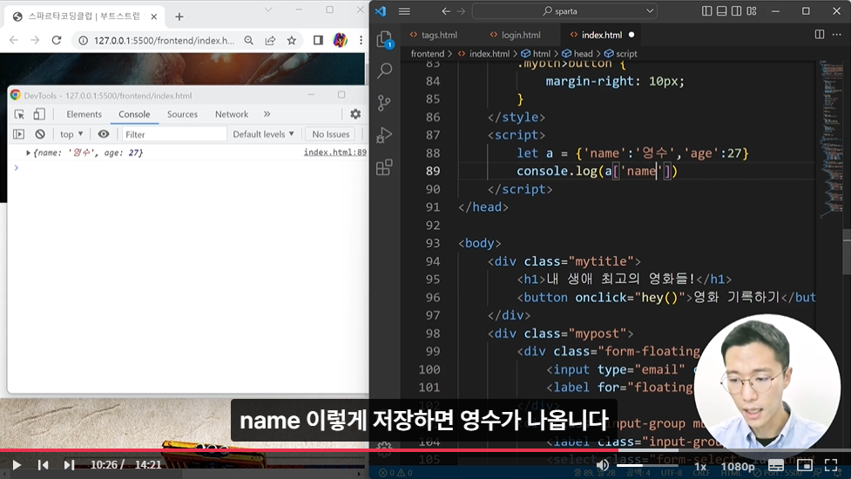The width and height of the screenshot is (851, 479).
Task: Click frontend breadcrumb
Action: 427,54
